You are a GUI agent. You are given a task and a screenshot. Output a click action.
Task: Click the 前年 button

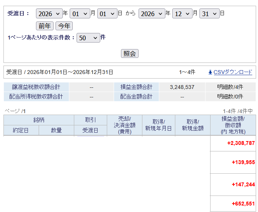pos(45,26)
